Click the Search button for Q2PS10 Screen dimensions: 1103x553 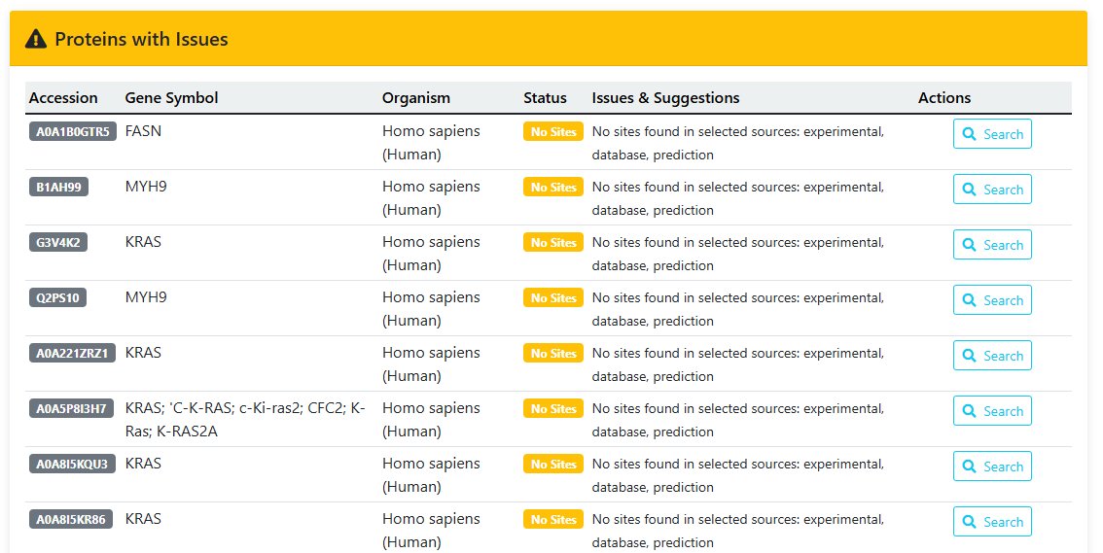[992, 300]
